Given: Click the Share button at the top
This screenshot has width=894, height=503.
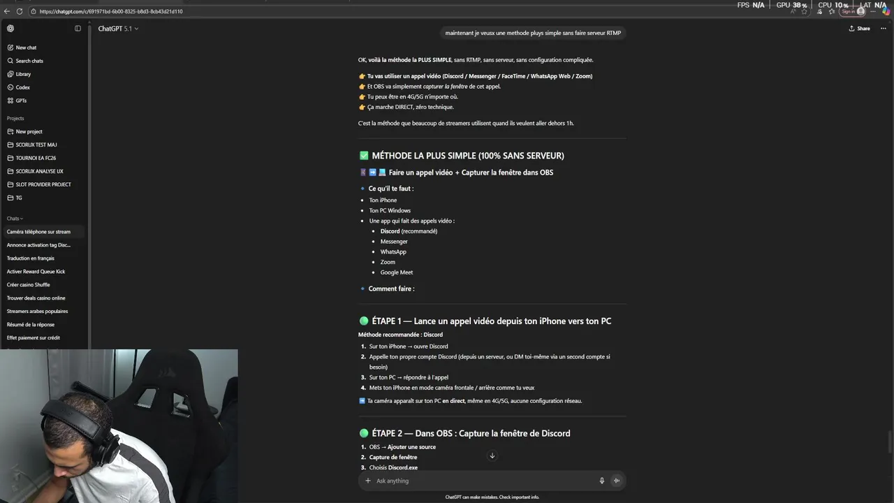Looking at the screenshot, I should pyautogui.click(x=860, y=29).
